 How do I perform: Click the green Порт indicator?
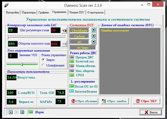pos(31,112)
